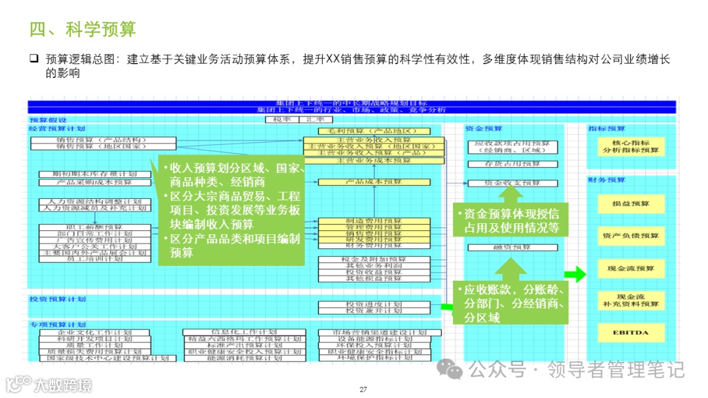708x398 pixels.
Task: Click the '财务费用预算' box
Action: point(374,245)
